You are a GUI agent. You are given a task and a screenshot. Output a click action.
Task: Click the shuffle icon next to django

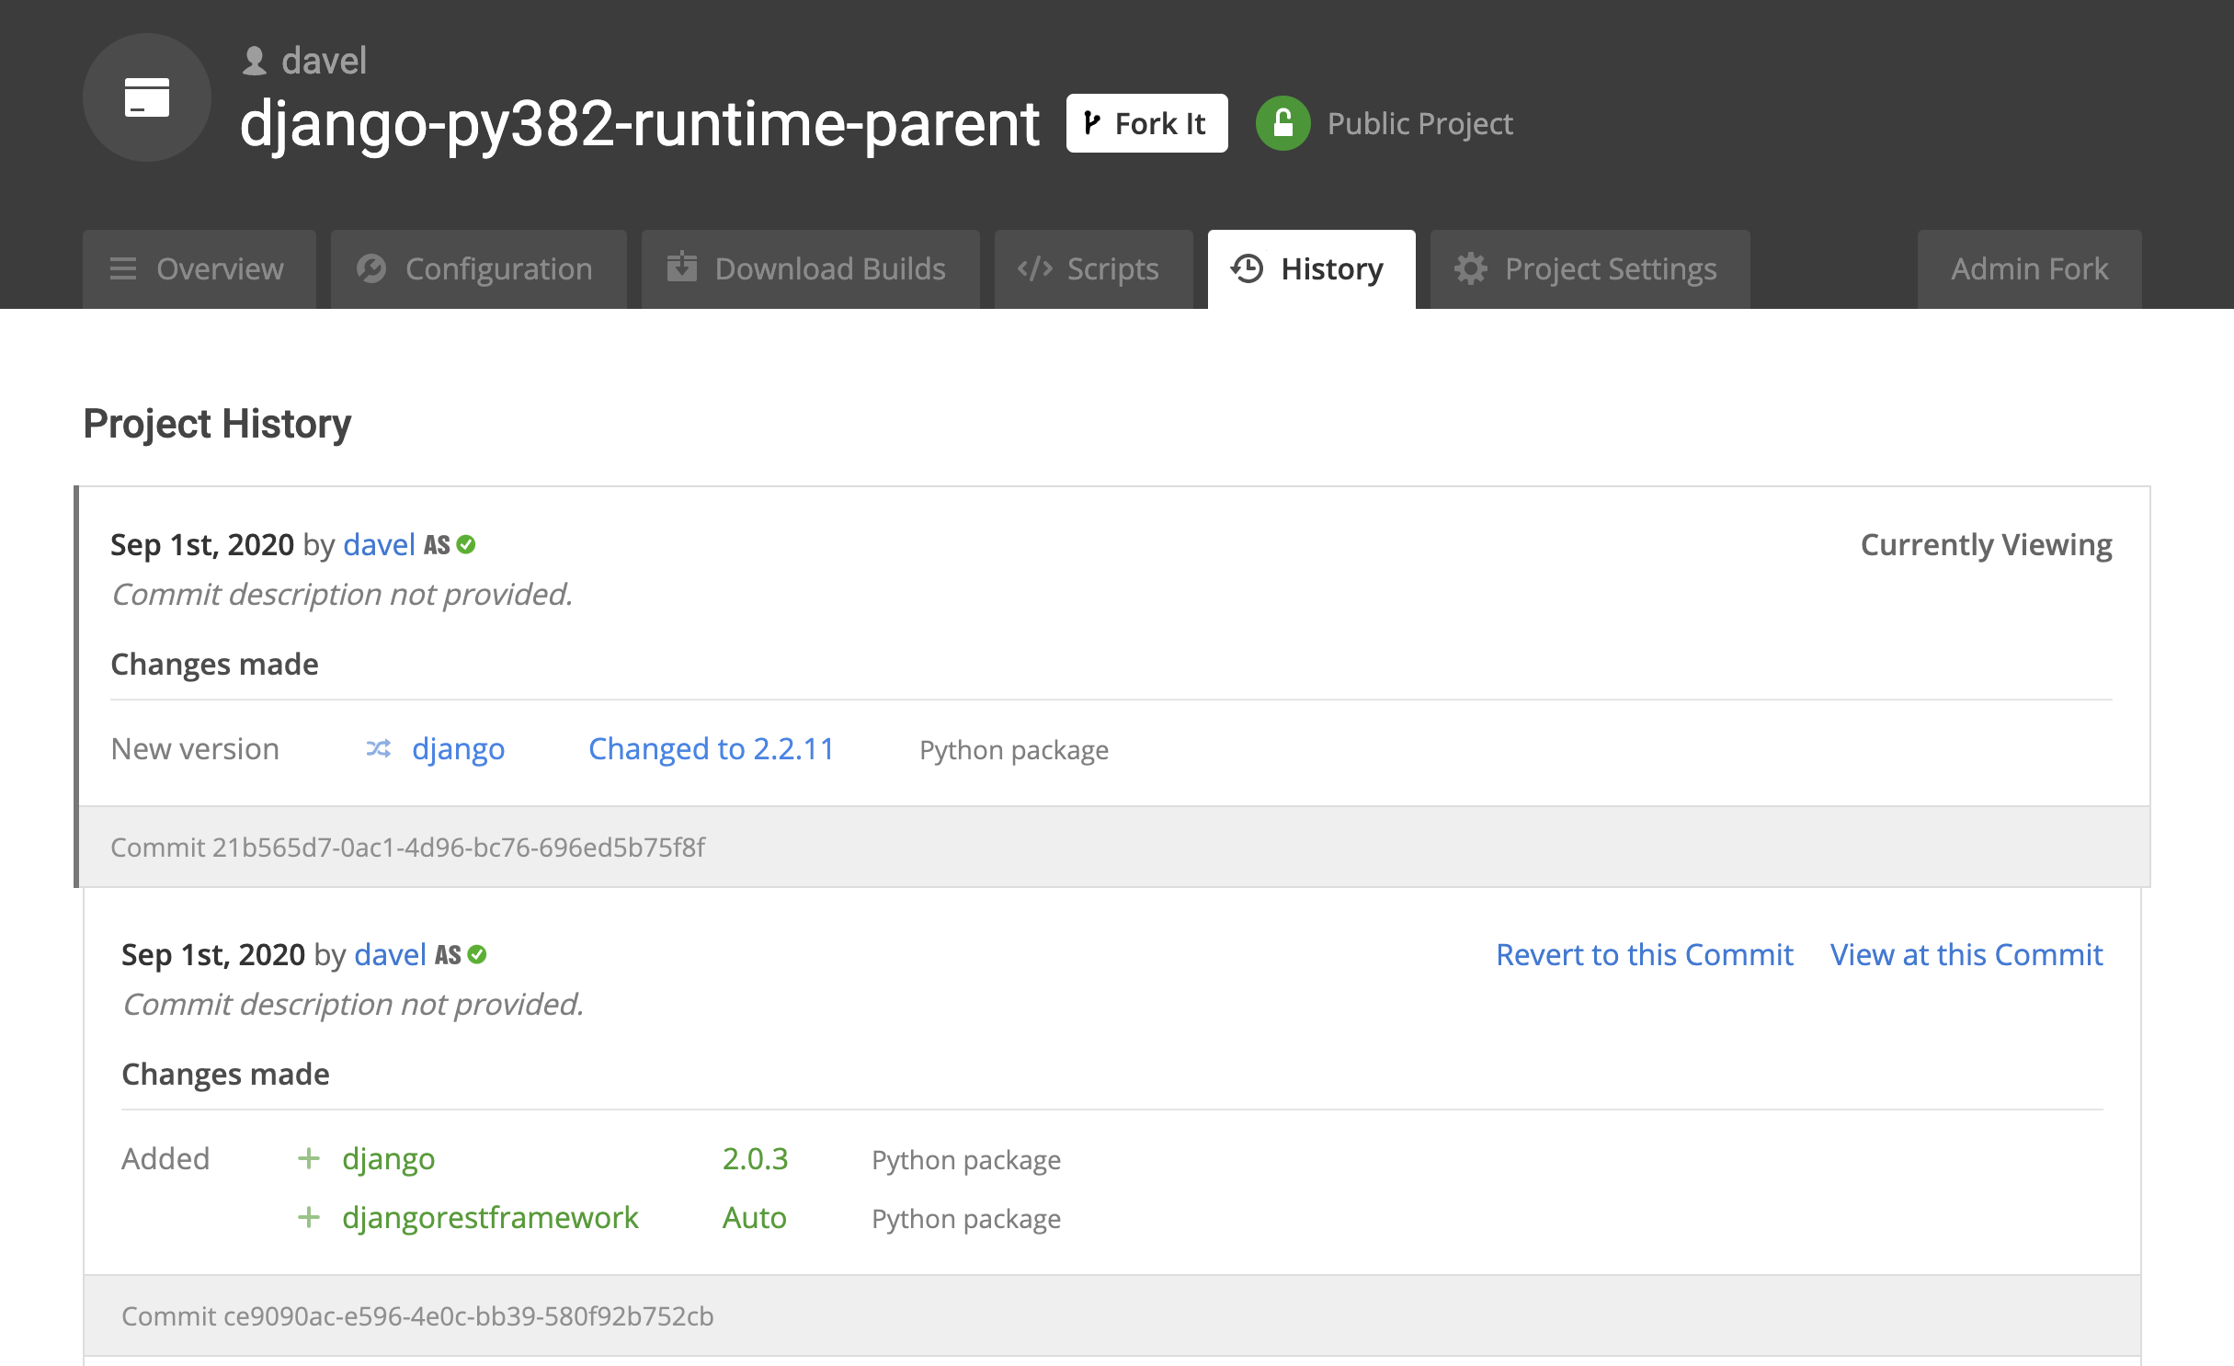tap(379, 748)
